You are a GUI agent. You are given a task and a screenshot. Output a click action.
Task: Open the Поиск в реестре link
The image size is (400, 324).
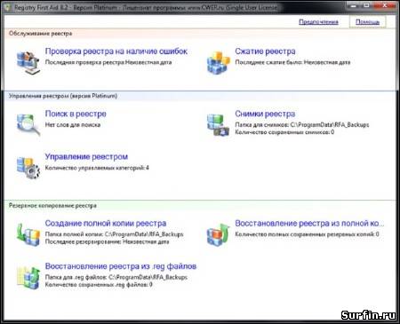tap(76, 114)
